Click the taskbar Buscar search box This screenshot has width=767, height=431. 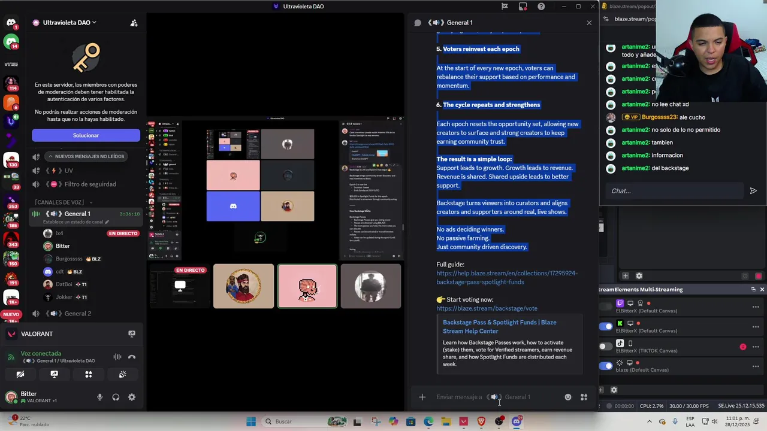point(306,421)
